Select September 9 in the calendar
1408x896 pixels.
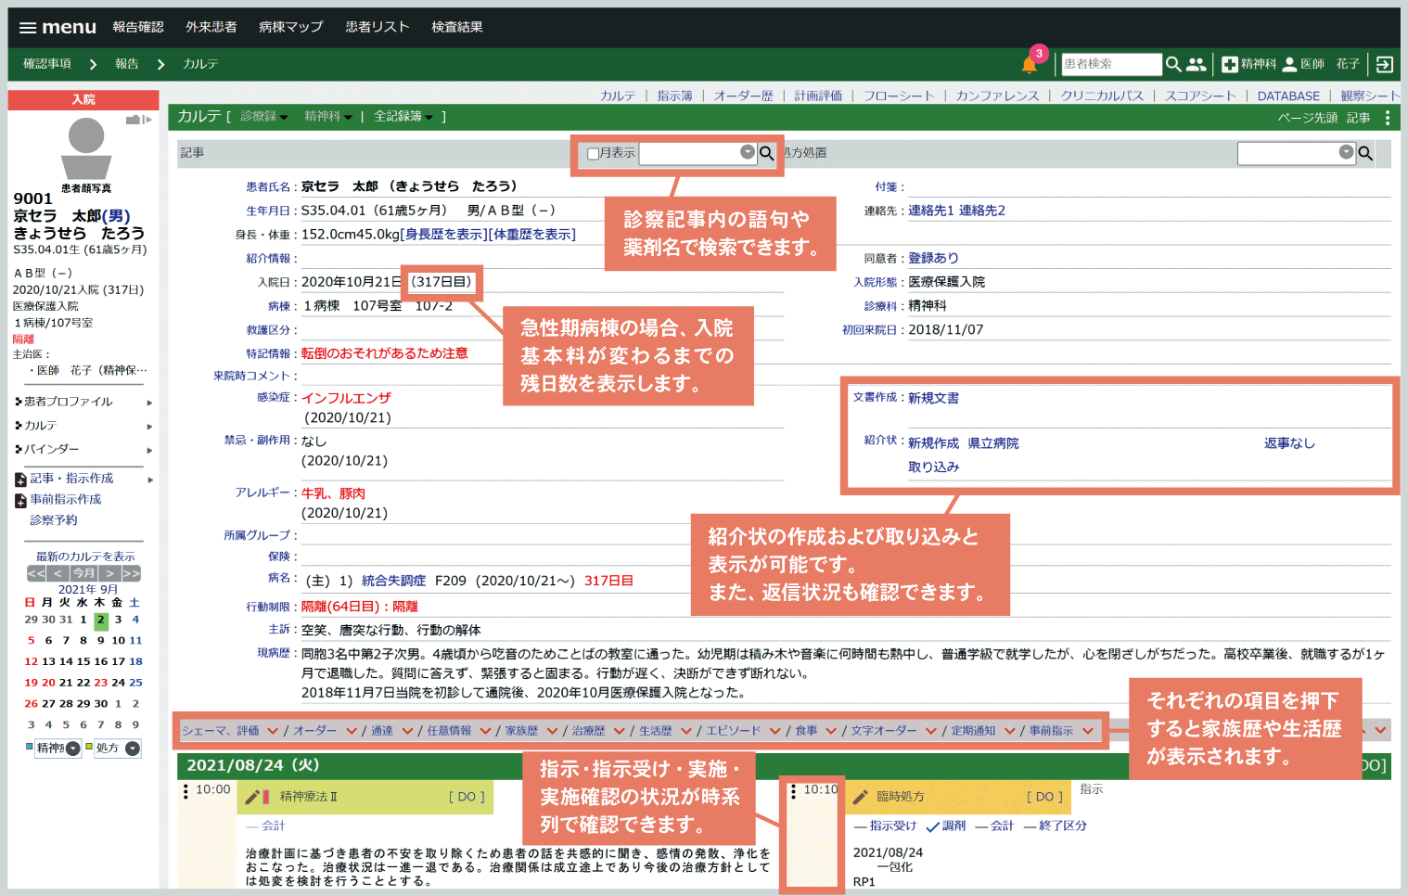point(100,640)
